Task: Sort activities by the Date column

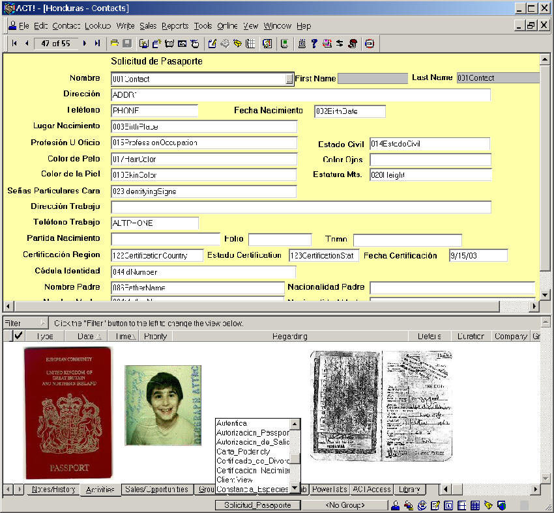Action: [86, 336]
